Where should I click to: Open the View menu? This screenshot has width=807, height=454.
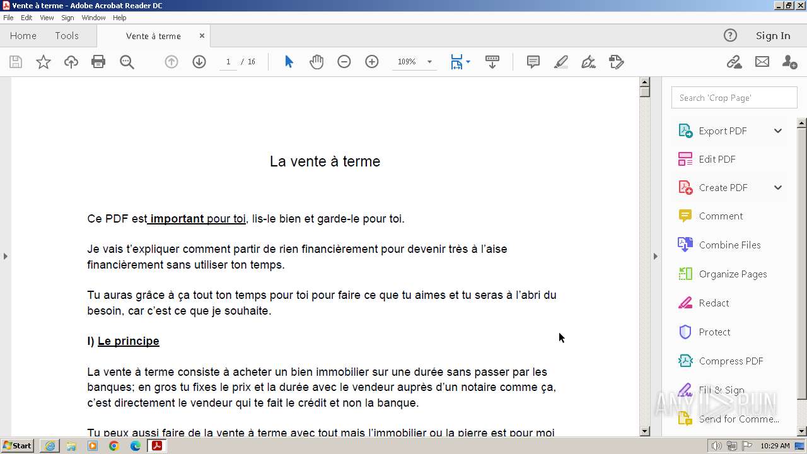click(x=47, y=18)
